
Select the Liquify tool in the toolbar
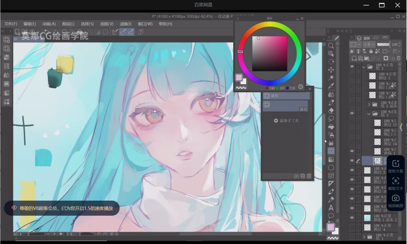[331, 151]
